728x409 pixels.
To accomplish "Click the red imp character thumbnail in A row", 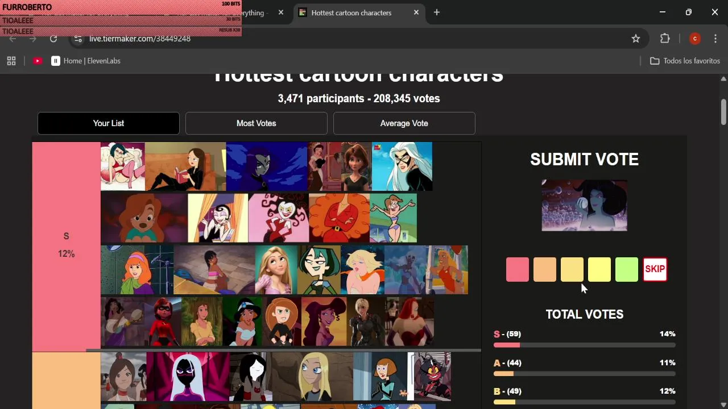I will click(433, 377).
